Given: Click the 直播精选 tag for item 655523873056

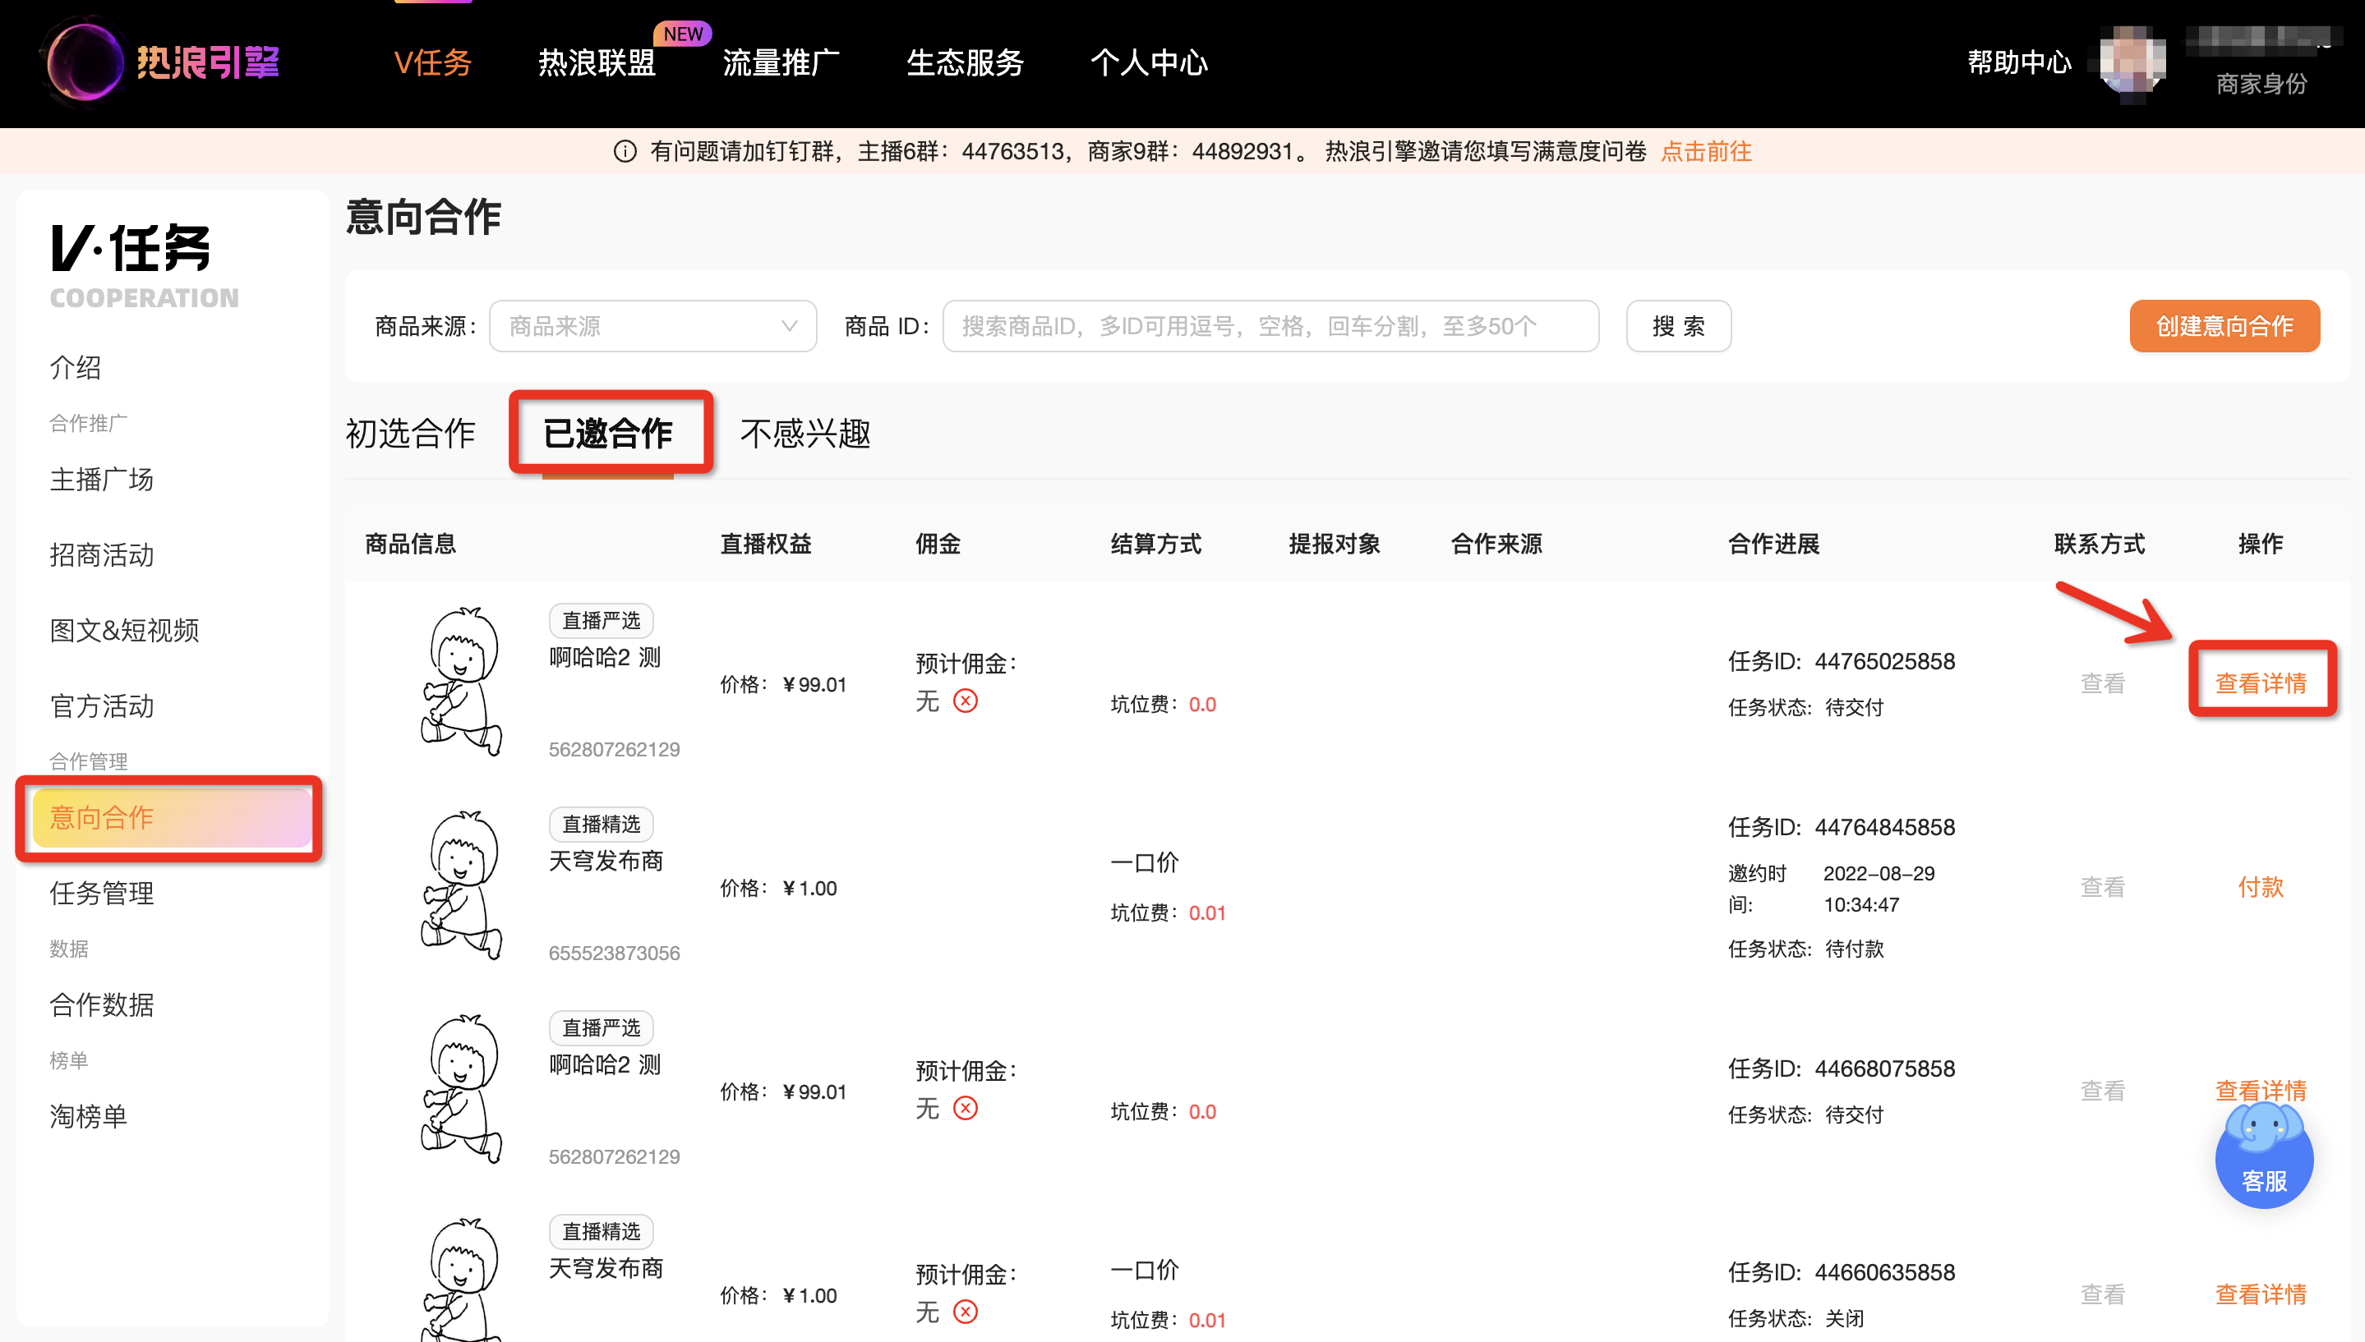Looking at the screenshot, I should [602, 824].
